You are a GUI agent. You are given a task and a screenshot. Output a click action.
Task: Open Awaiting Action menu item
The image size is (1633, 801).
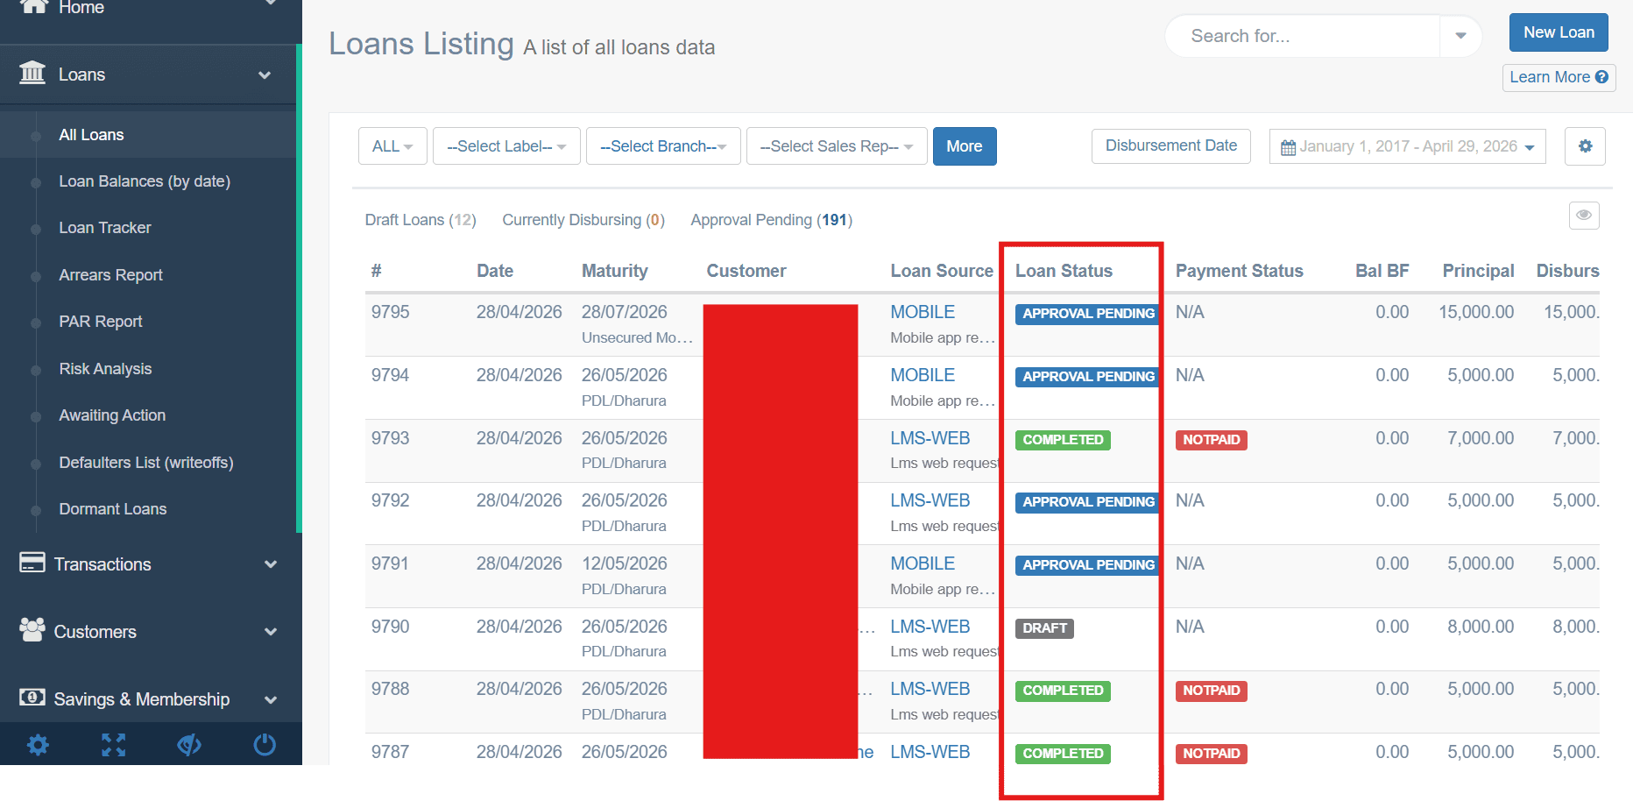coord(112,415)
